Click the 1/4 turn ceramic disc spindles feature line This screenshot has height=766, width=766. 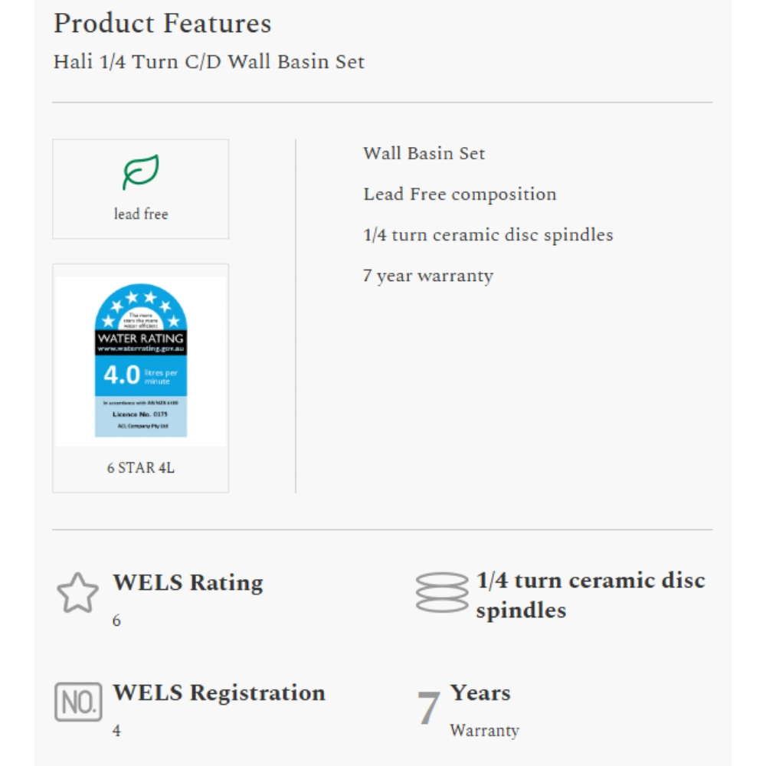pyautogui.click(x=488, y=235)
